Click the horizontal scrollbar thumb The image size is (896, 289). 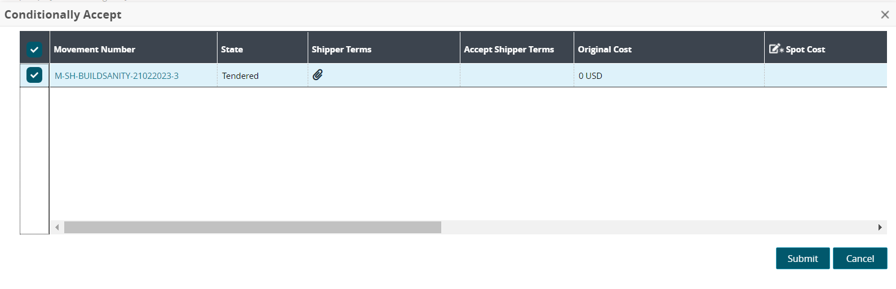coord(252,228)
